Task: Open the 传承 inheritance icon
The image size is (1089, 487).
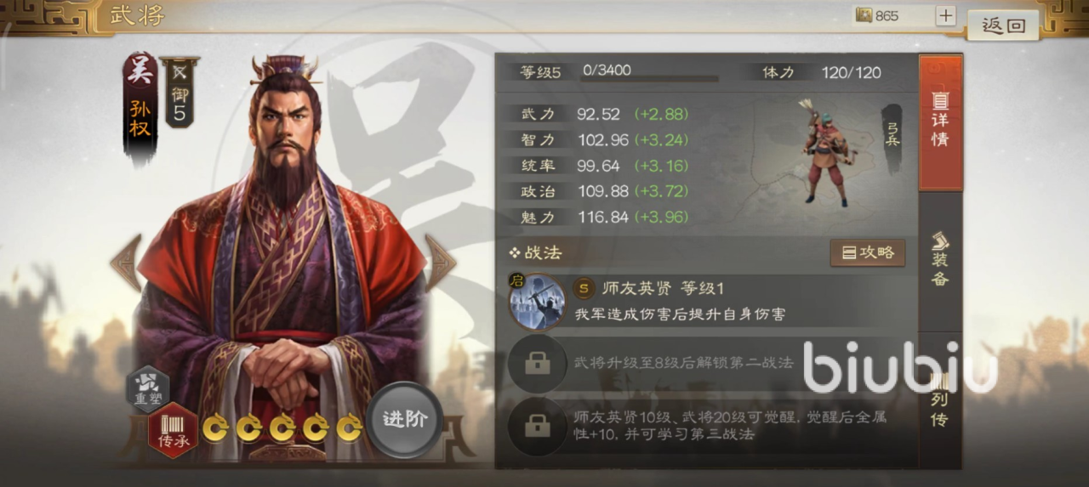Action: click(x=174, y=431)
